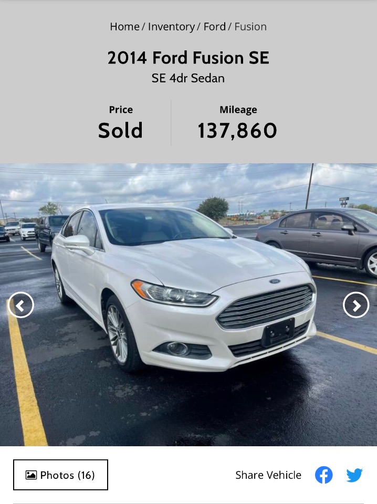Click the SE 4dr Sedan subtitle
The width and height of the screenshot is (377, 504).
pos(188,78)
